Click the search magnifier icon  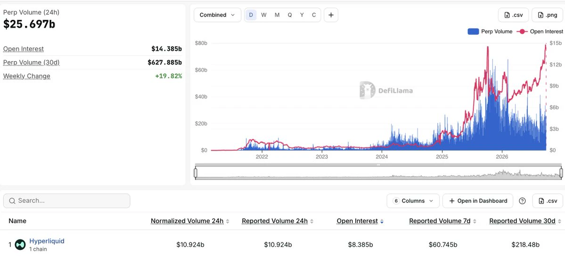pos(12,201)
